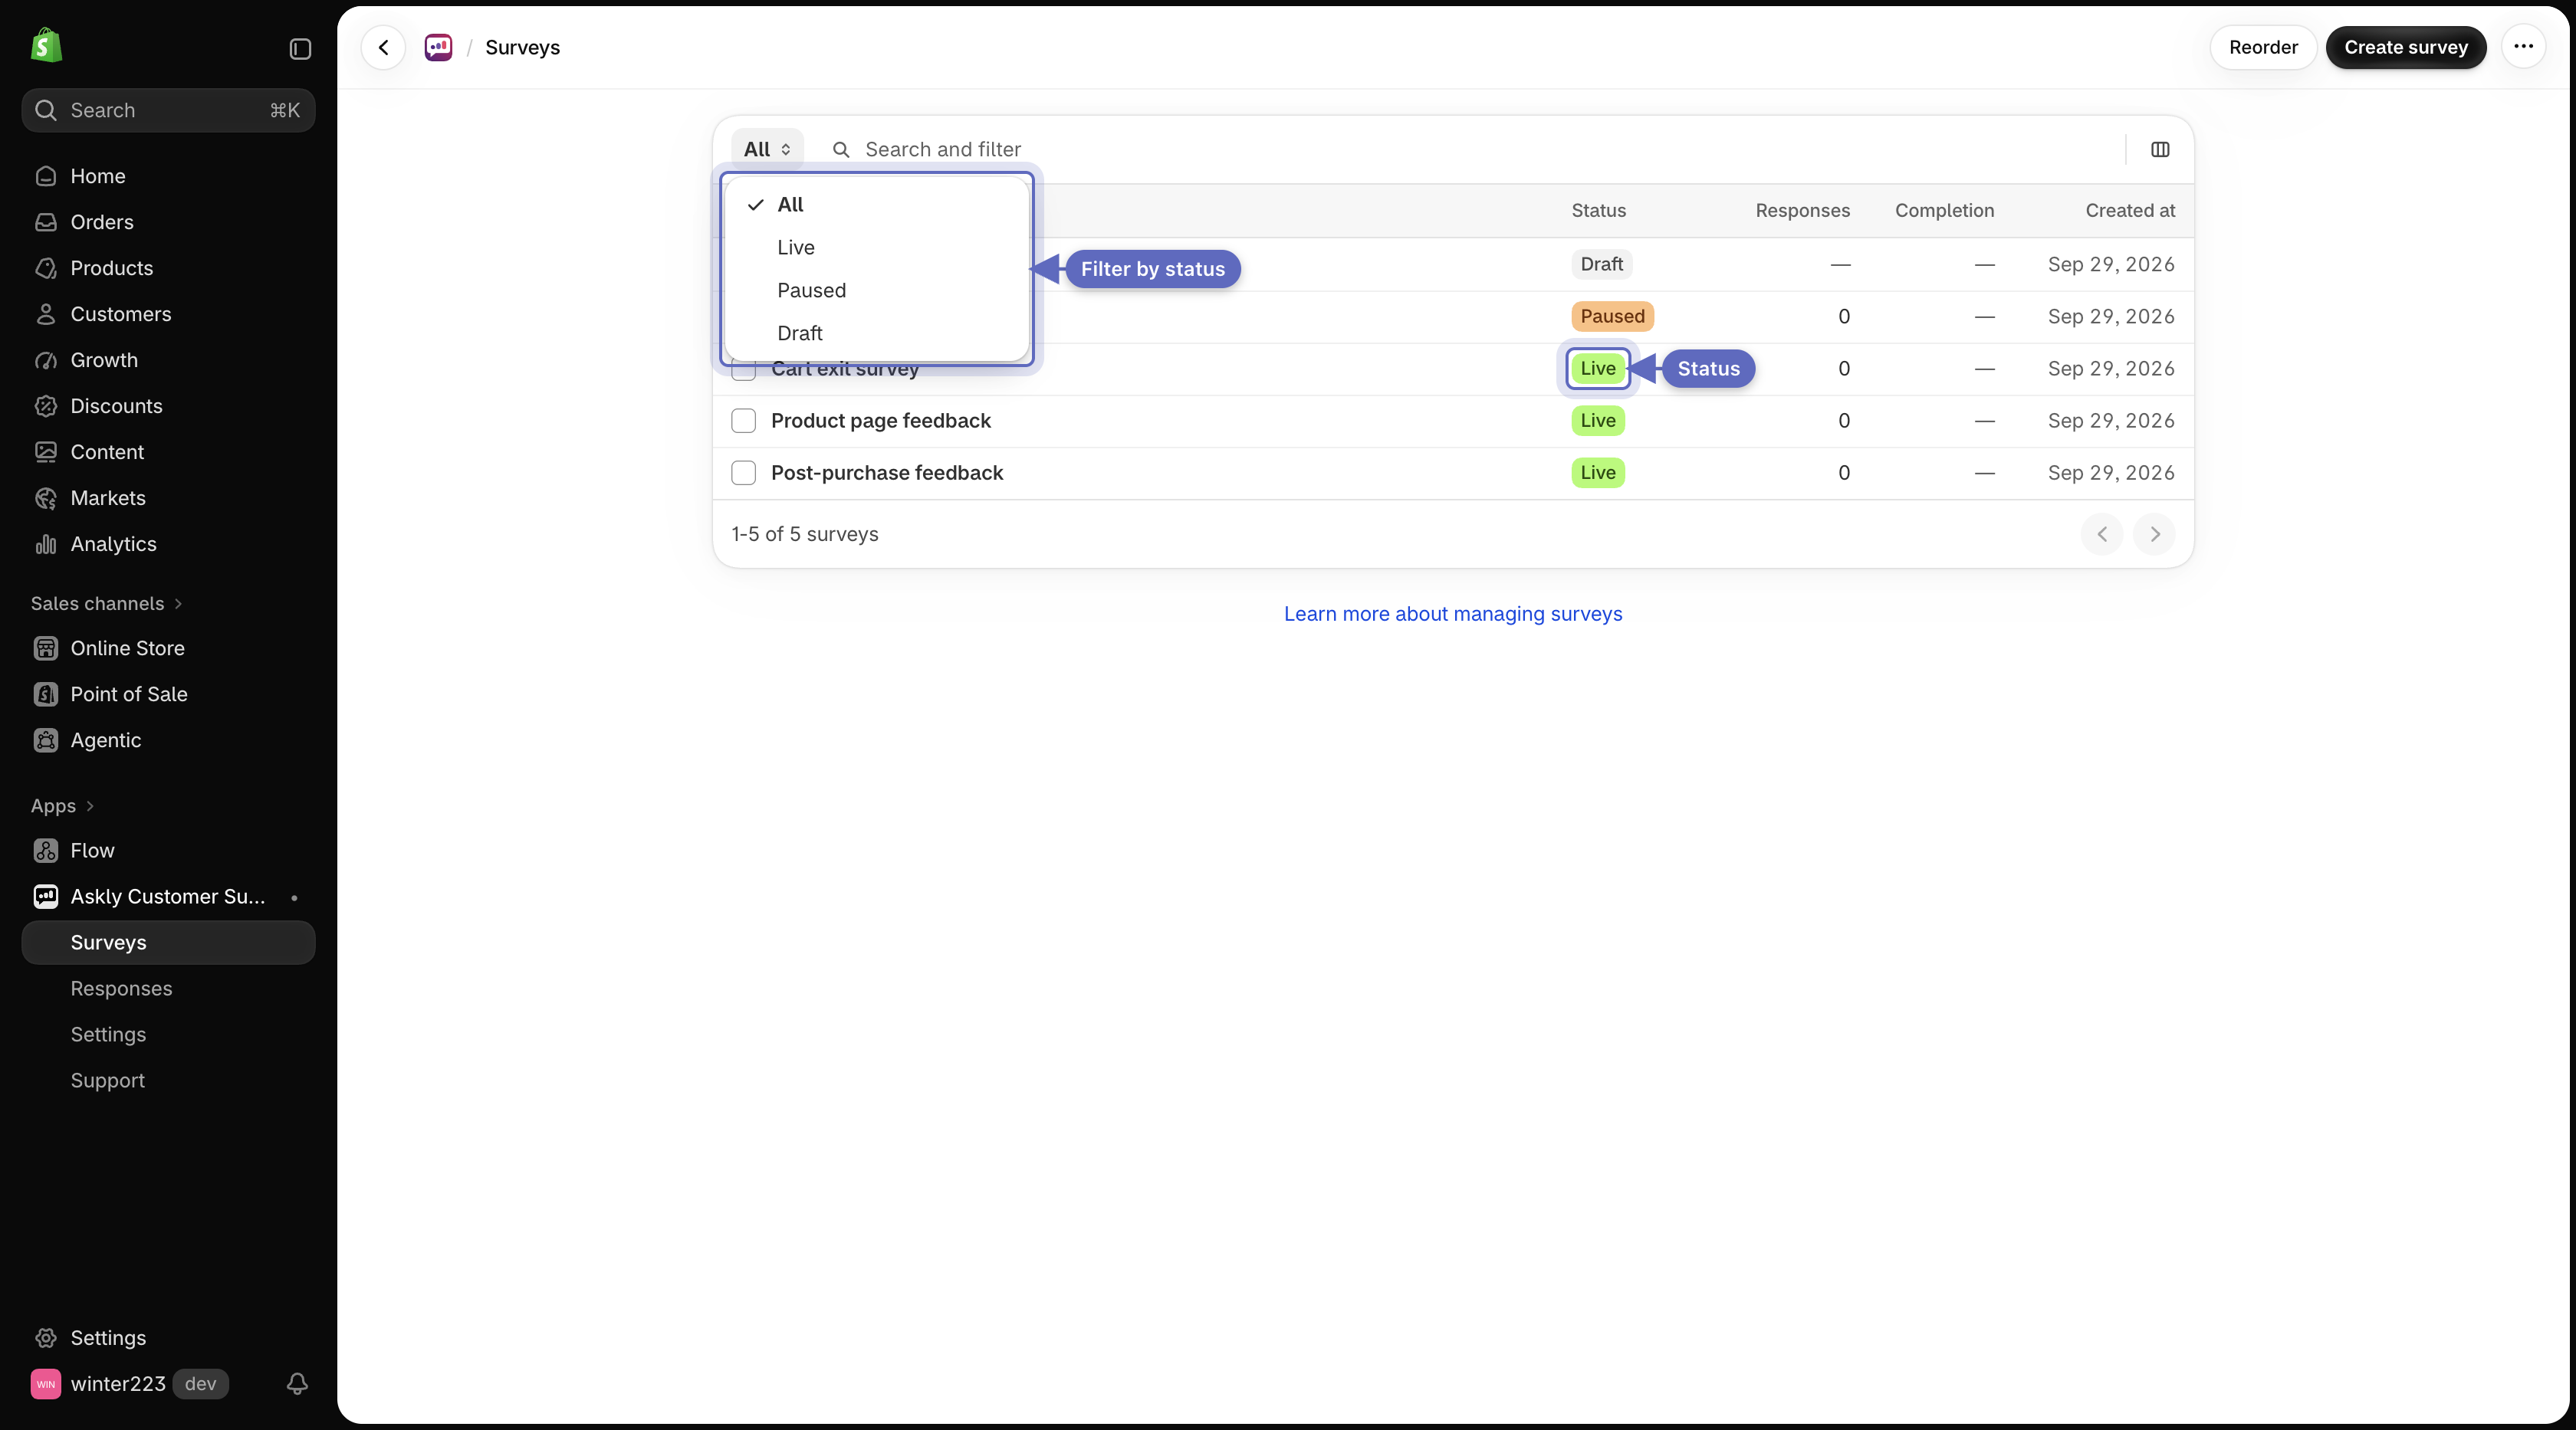This screenshot has width=2576, height=1430.
Task: Open the Flow app
Action: point(168,851)
